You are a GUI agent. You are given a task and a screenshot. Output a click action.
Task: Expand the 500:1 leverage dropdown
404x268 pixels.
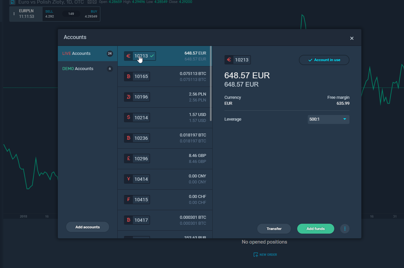coord(328,119)
